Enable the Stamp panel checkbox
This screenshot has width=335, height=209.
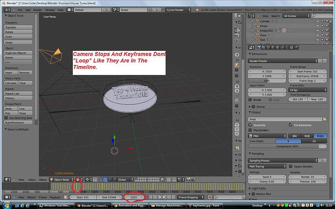click(x=253, y=106)
